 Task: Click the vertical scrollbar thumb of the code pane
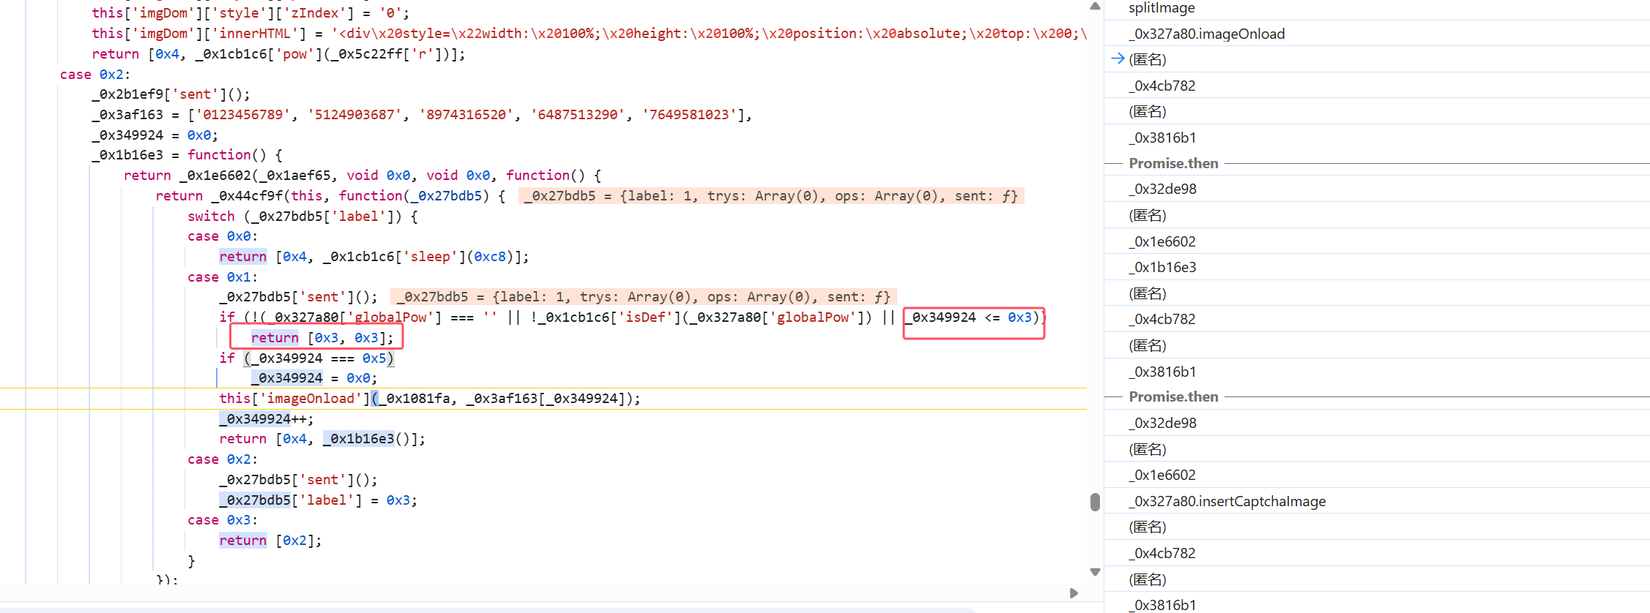click(x=1095, y=502)
